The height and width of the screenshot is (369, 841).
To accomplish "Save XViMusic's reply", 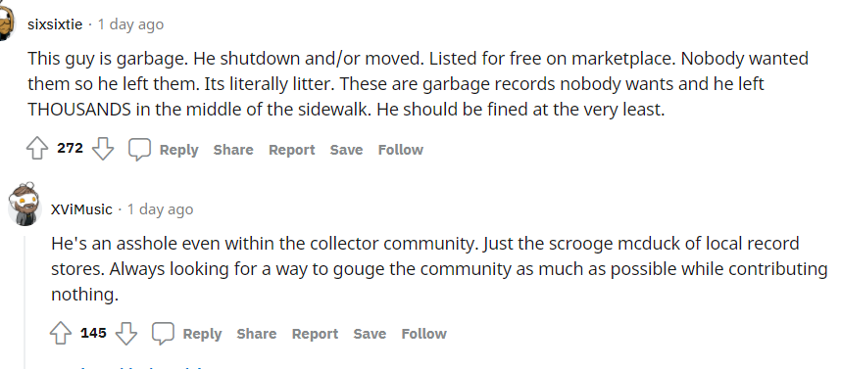I will pyautogui.click(x=371, y=334).
